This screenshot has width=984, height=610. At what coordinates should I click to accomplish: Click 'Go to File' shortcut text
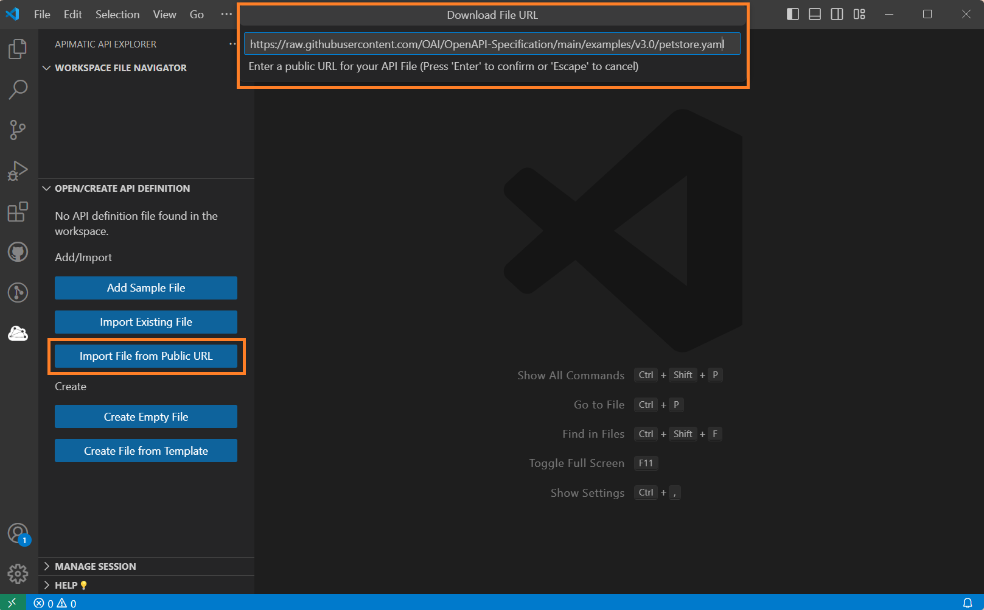click(599, 405)
